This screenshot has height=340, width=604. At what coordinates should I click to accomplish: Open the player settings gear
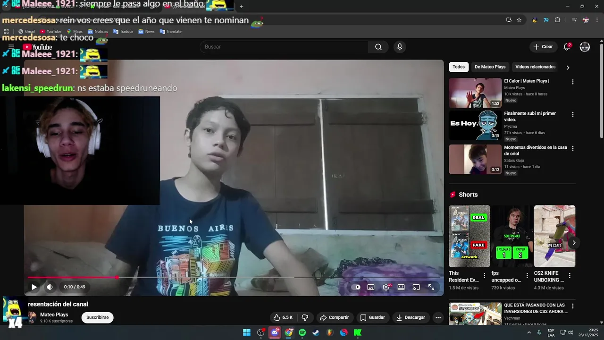click(386, 287)
